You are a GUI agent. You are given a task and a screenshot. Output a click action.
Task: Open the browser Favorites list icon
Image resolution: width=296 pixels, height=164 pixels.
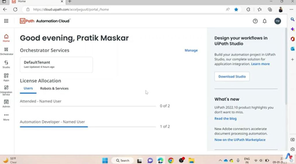[260, 10]
